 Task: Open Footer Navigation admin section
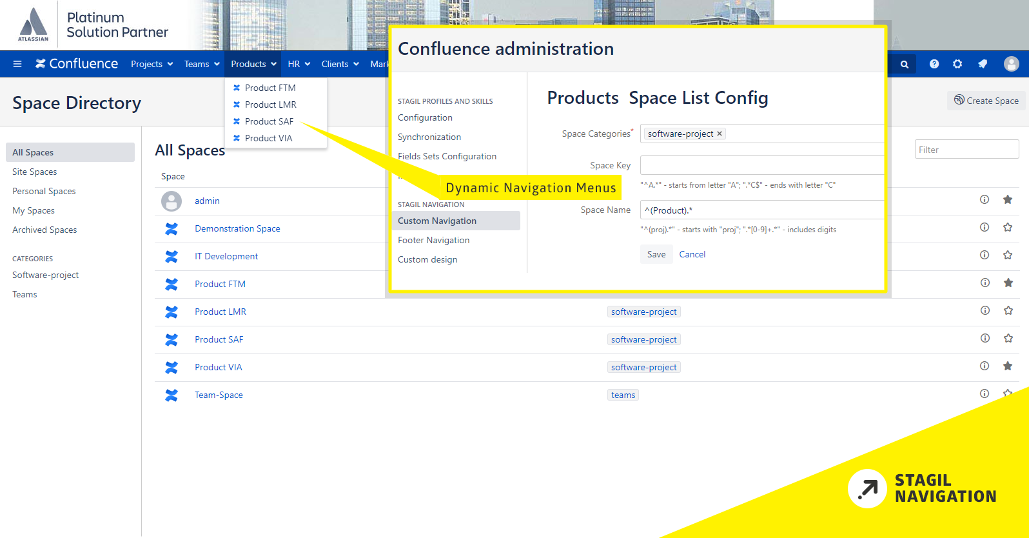coord(433,240)
